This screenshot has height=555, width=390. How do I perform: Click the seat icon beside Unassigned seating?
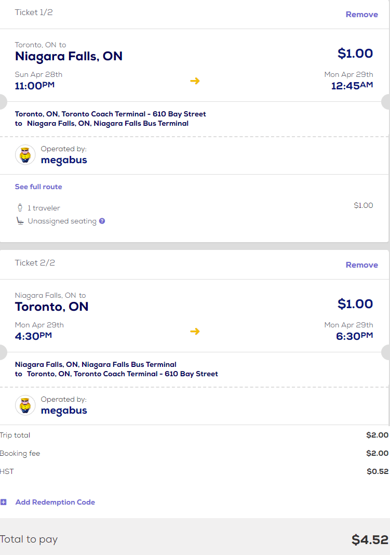(x=20, y=221)
